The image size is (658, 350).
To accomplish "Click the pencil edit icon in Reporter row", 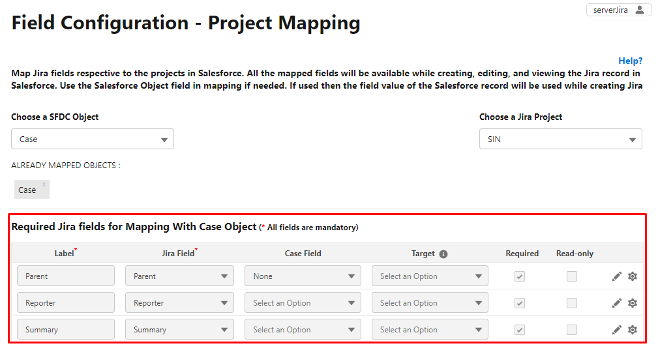I will 616,303.
